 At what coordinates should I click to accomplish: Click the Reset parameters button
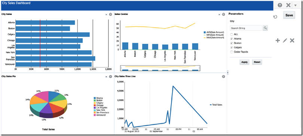[x=257, y=62]
